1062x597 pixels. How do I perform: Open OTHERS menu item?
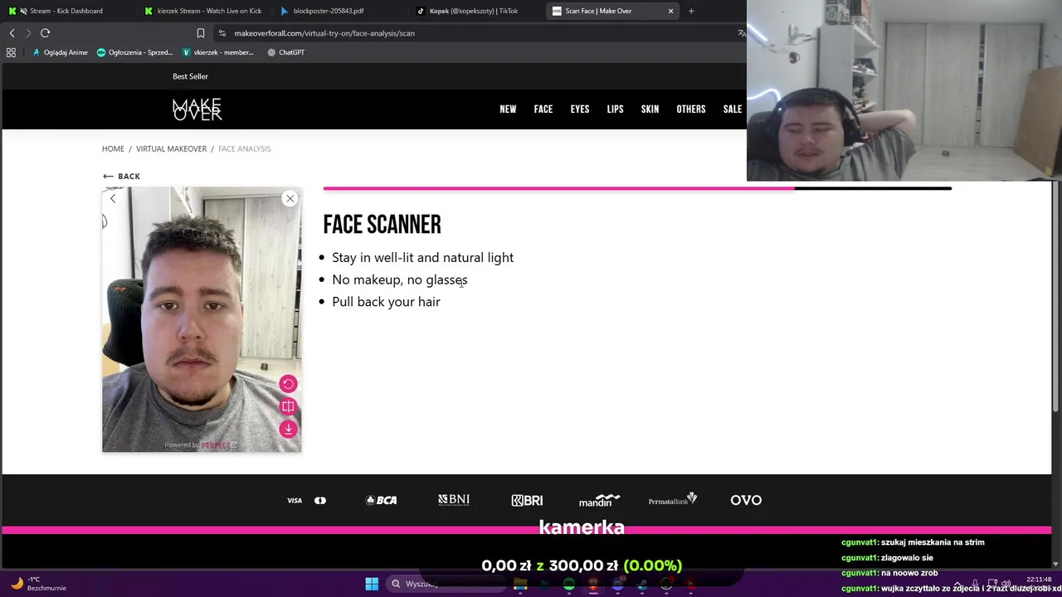click(691, 109)
